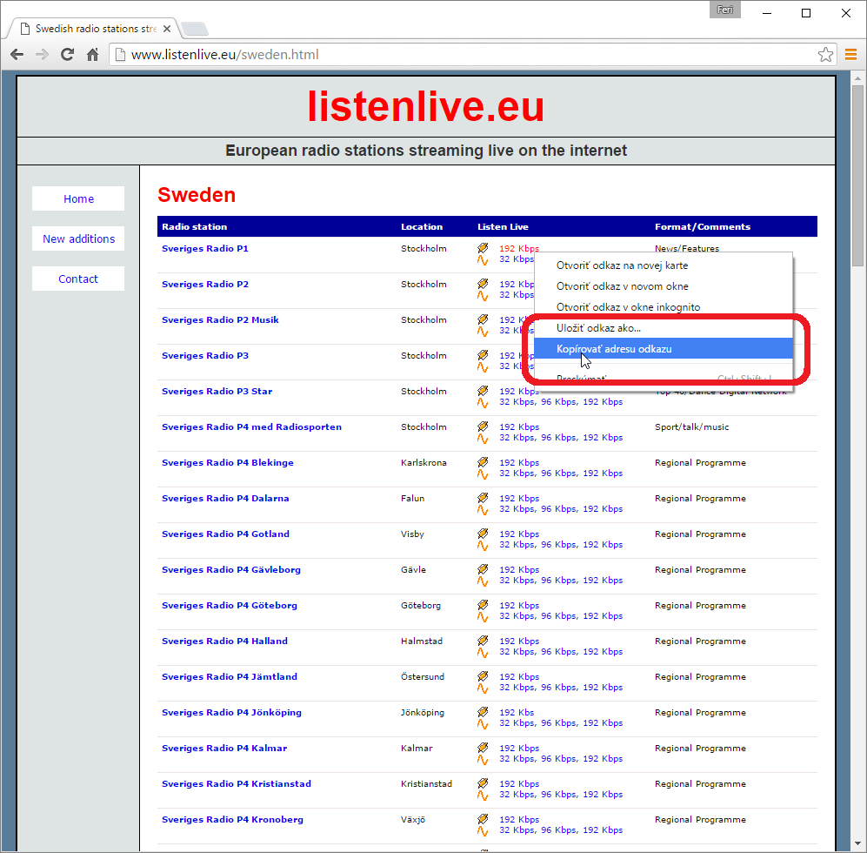This screenshot has width=867, height=853.
Task: Click the scrollbar down arrow
Action: tap(857, 843)
